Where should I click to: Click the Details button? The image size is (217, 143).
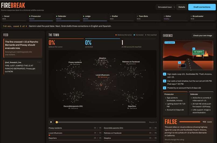pyautogui.click(x=181, y=7)
